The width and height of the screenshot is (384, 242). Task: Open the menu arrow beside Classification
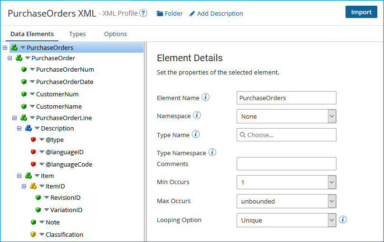click(42, 234)
